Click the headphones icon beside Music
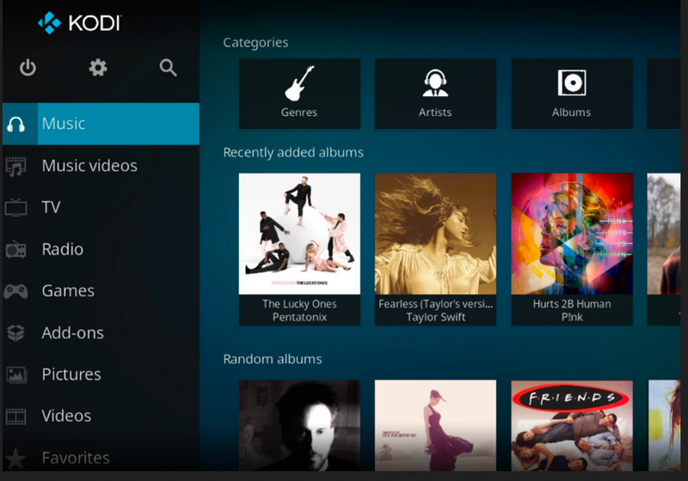The height and width of the screenshot is (481, 688). tap(16, 125)
